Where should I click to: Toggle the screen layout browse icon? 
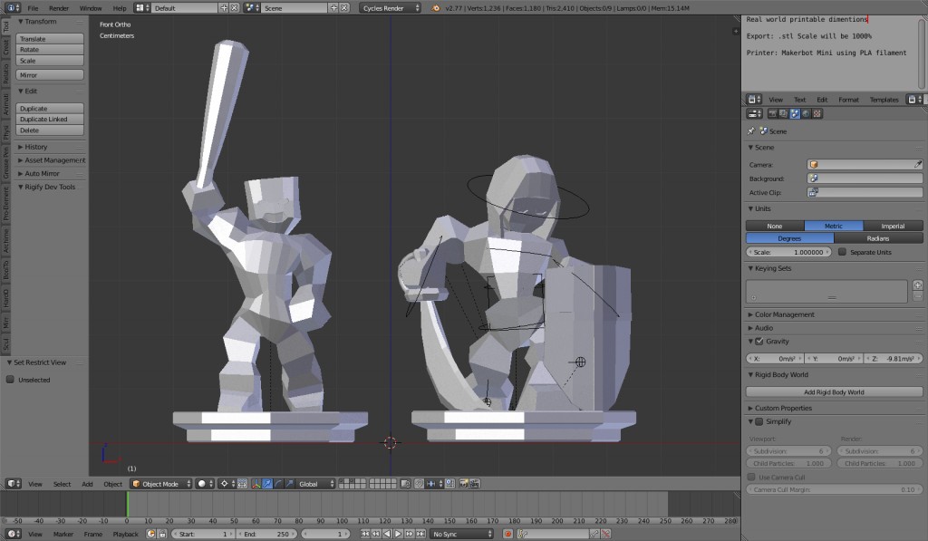tap(138, 6)
